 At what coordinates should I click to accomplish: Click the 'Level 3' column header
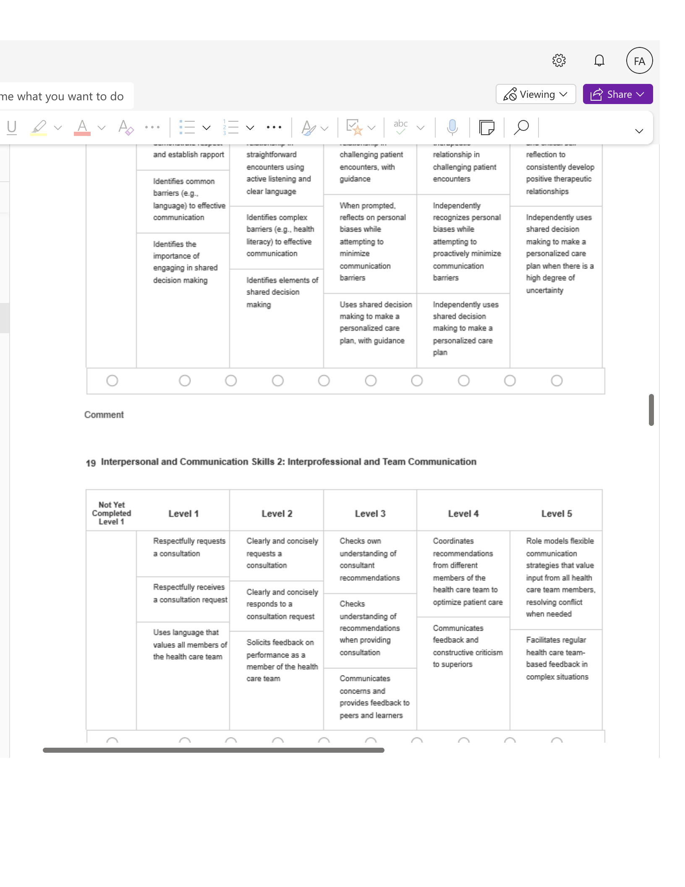[370, 514]
